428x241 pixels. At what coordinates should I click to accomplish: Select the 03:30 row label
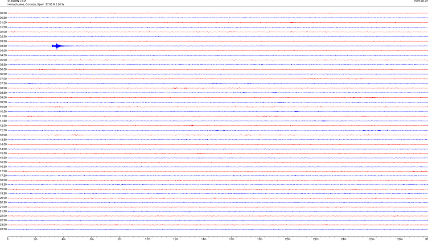[3, 46]
